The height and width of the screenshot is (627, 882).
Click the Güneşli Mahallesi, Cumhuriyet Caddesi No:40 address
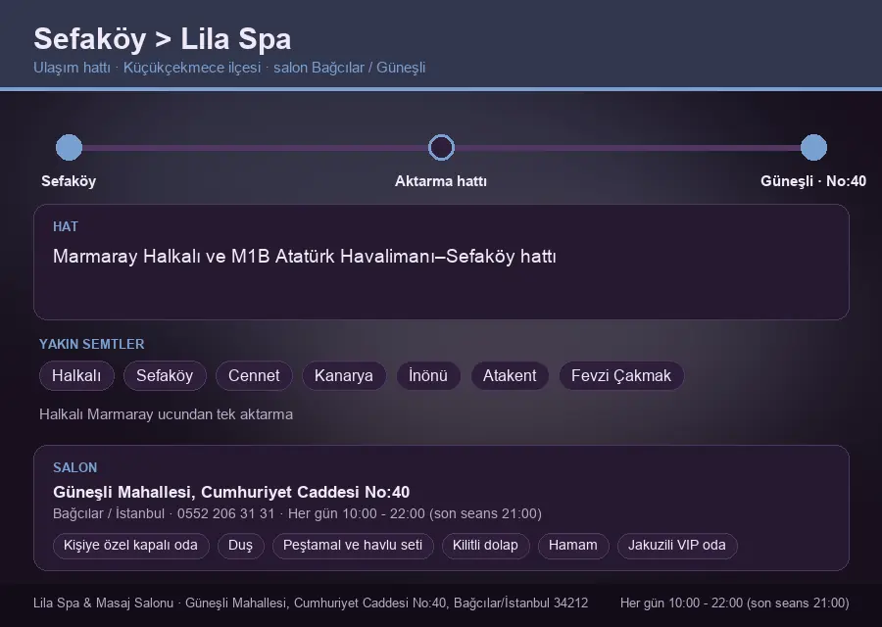click(231, 492)
